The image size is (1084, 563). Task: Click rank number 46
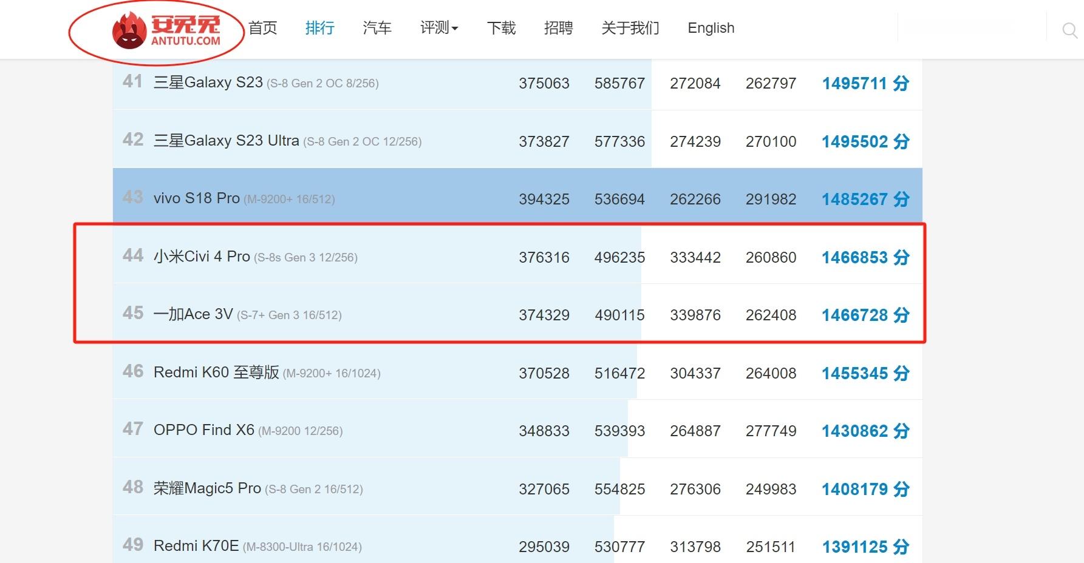tap(133, 371)
